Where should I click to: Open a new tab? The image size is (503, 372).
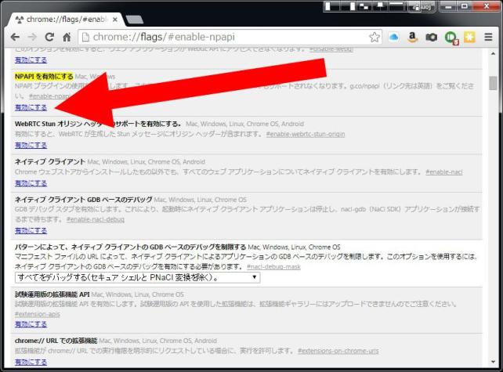click(x=135, y=20)
